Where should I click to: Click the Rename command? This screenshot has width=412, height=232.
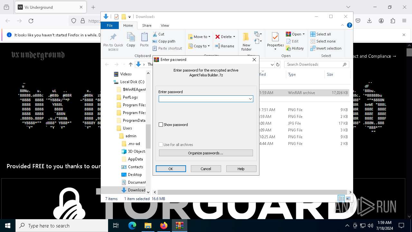pos(225,46)
